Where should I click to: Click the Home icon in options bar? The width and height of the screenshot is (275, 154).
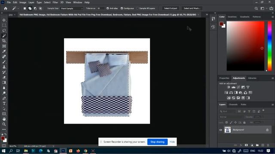(x=6, y=9)
